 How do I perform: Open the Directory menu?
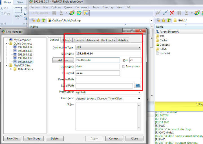[108, 7]
